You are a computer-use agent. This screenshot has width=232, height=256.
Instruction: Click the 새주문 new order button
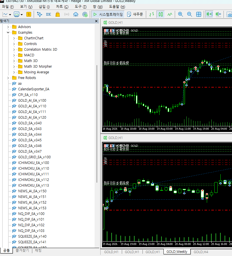[135, 14]
